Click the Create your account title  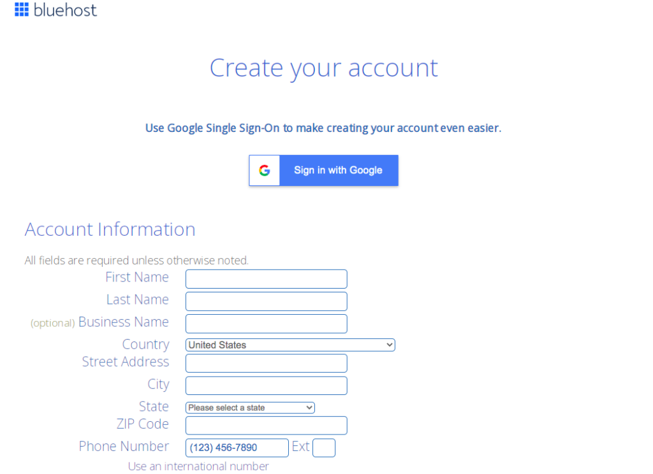323,68
